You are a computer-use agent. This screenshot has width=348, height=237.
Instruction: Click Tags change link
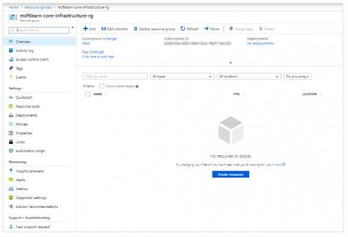[x=97, y=52]
